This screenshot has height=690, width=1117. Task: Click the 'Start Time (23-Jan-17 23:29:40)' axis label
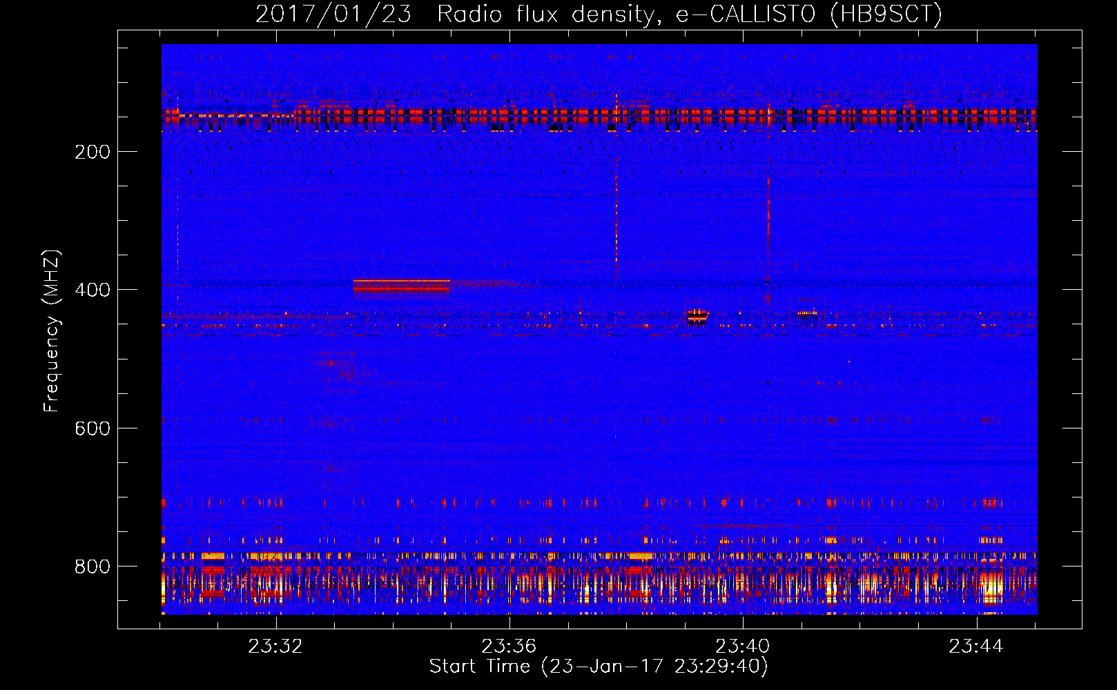point(599,667)
